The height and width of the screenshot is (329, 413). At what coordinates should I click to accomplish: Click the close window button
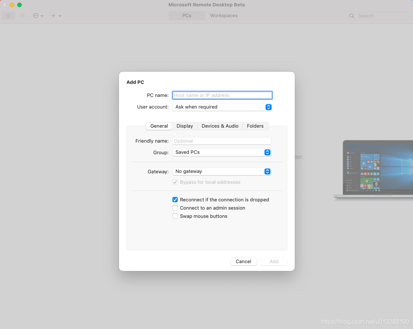pos(4,5)
